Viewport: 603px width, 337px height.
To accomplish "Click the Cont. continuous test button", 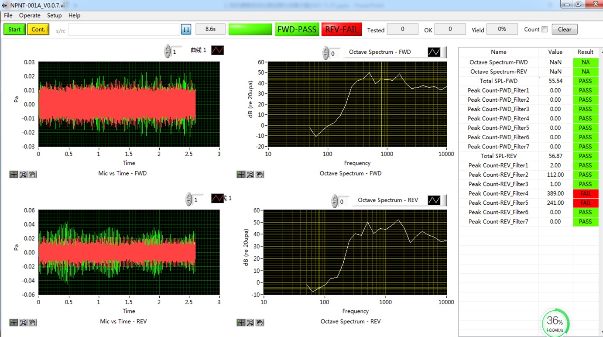I will 38,29.
